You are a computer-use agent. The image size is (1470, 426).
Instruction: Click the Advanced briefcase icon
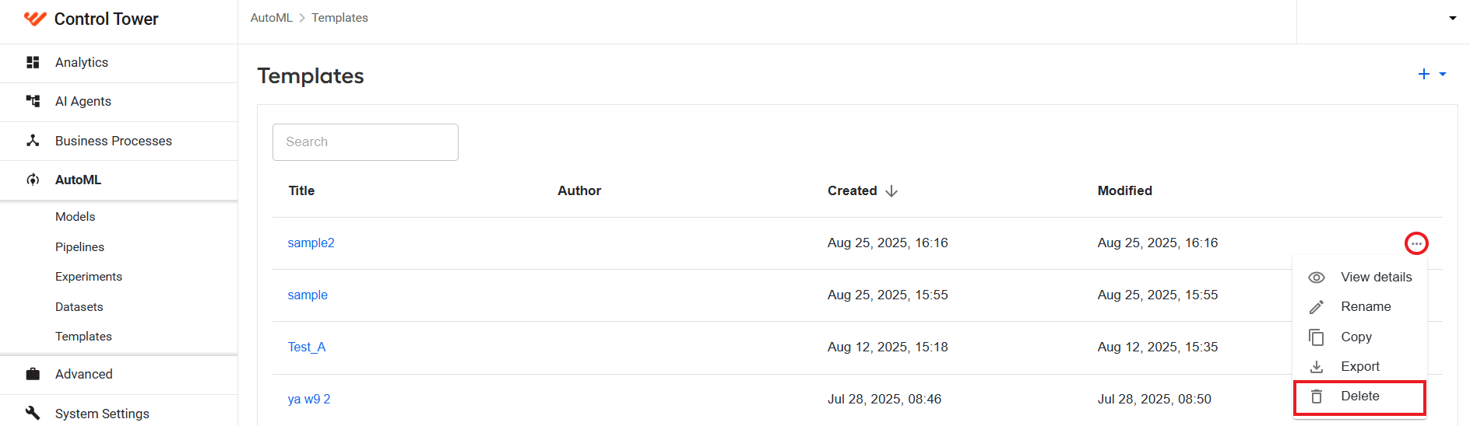[33, 374]
